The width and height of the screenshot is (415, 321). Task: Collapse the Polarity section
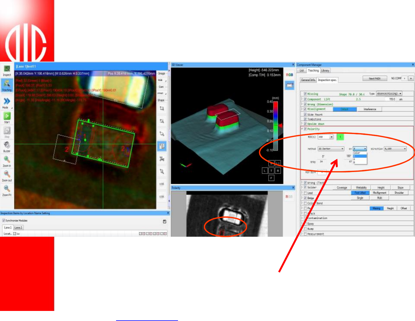pyautogui.click(x=302, y=129)
